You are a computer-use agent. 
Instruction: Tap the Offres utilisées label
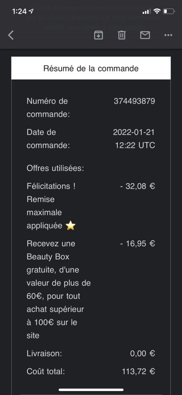coord(55,168)
